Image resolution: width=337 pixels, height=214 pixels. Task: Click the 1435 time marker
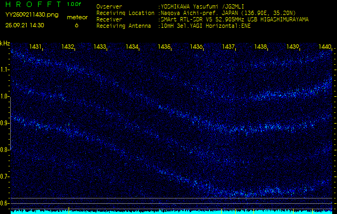point(164,47)
